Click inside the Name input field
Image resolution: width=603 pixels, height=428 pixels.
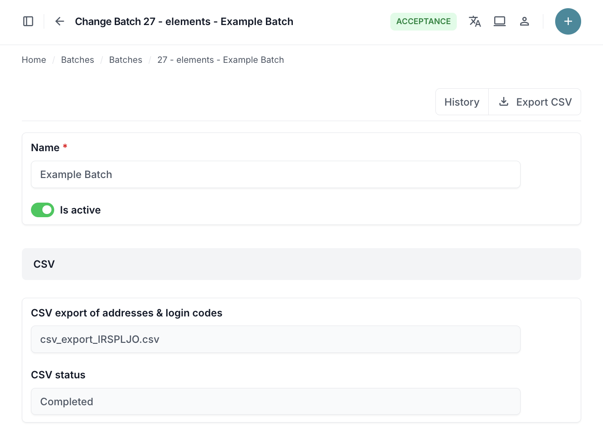(276, 174)
